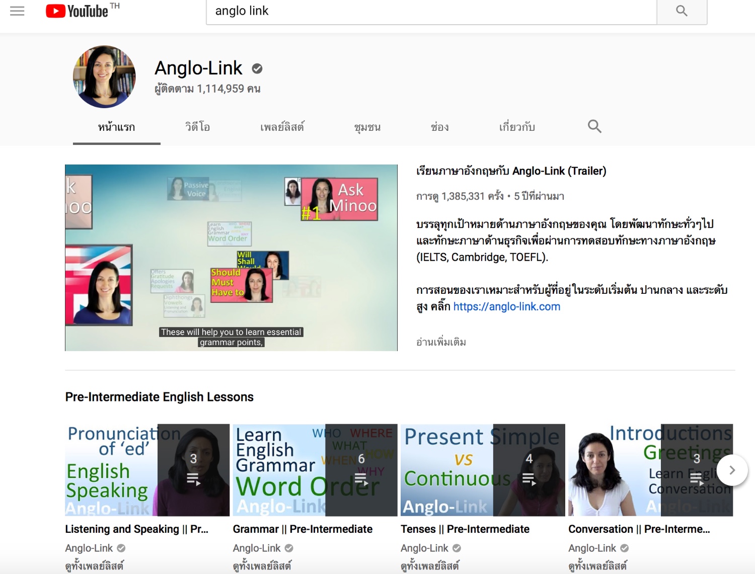Open the ช่อง tab

pyautogui.click(x=440, y=127)
